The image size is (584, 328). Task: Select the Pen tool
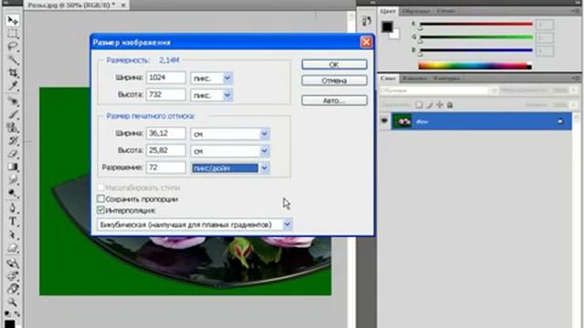click(x=12, y=208)
